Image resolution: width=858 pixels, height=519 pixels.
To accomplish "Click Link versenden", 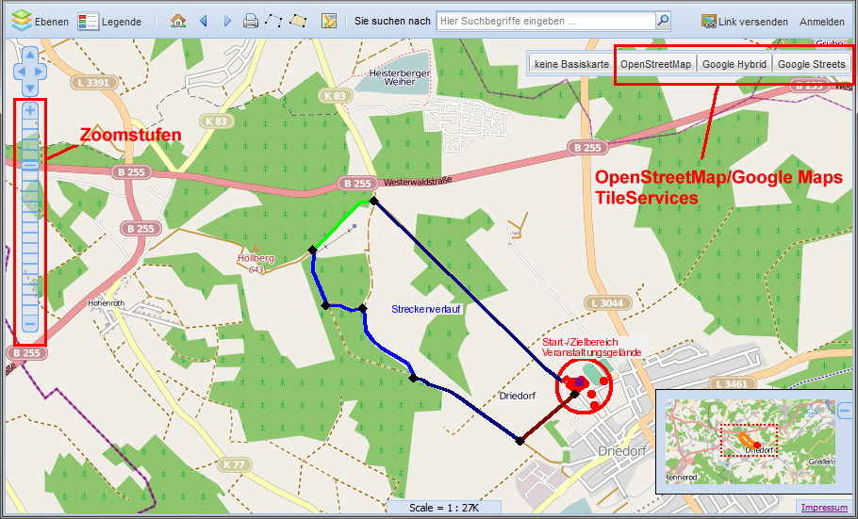I will click(x=743, y=21).
